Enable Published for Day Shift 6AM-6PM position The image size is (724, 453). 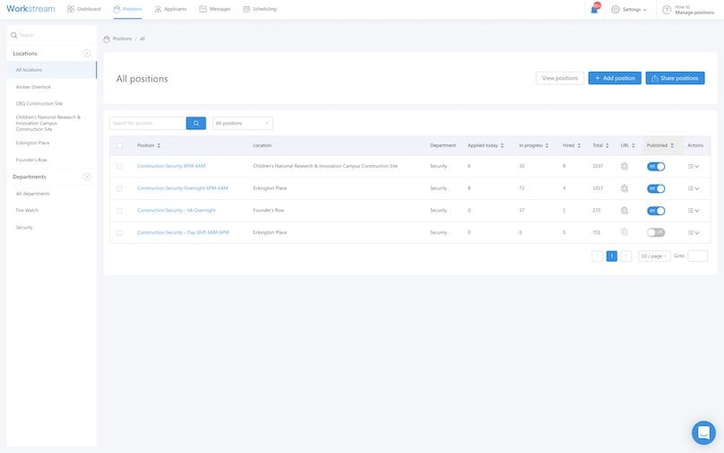point(656,232)
